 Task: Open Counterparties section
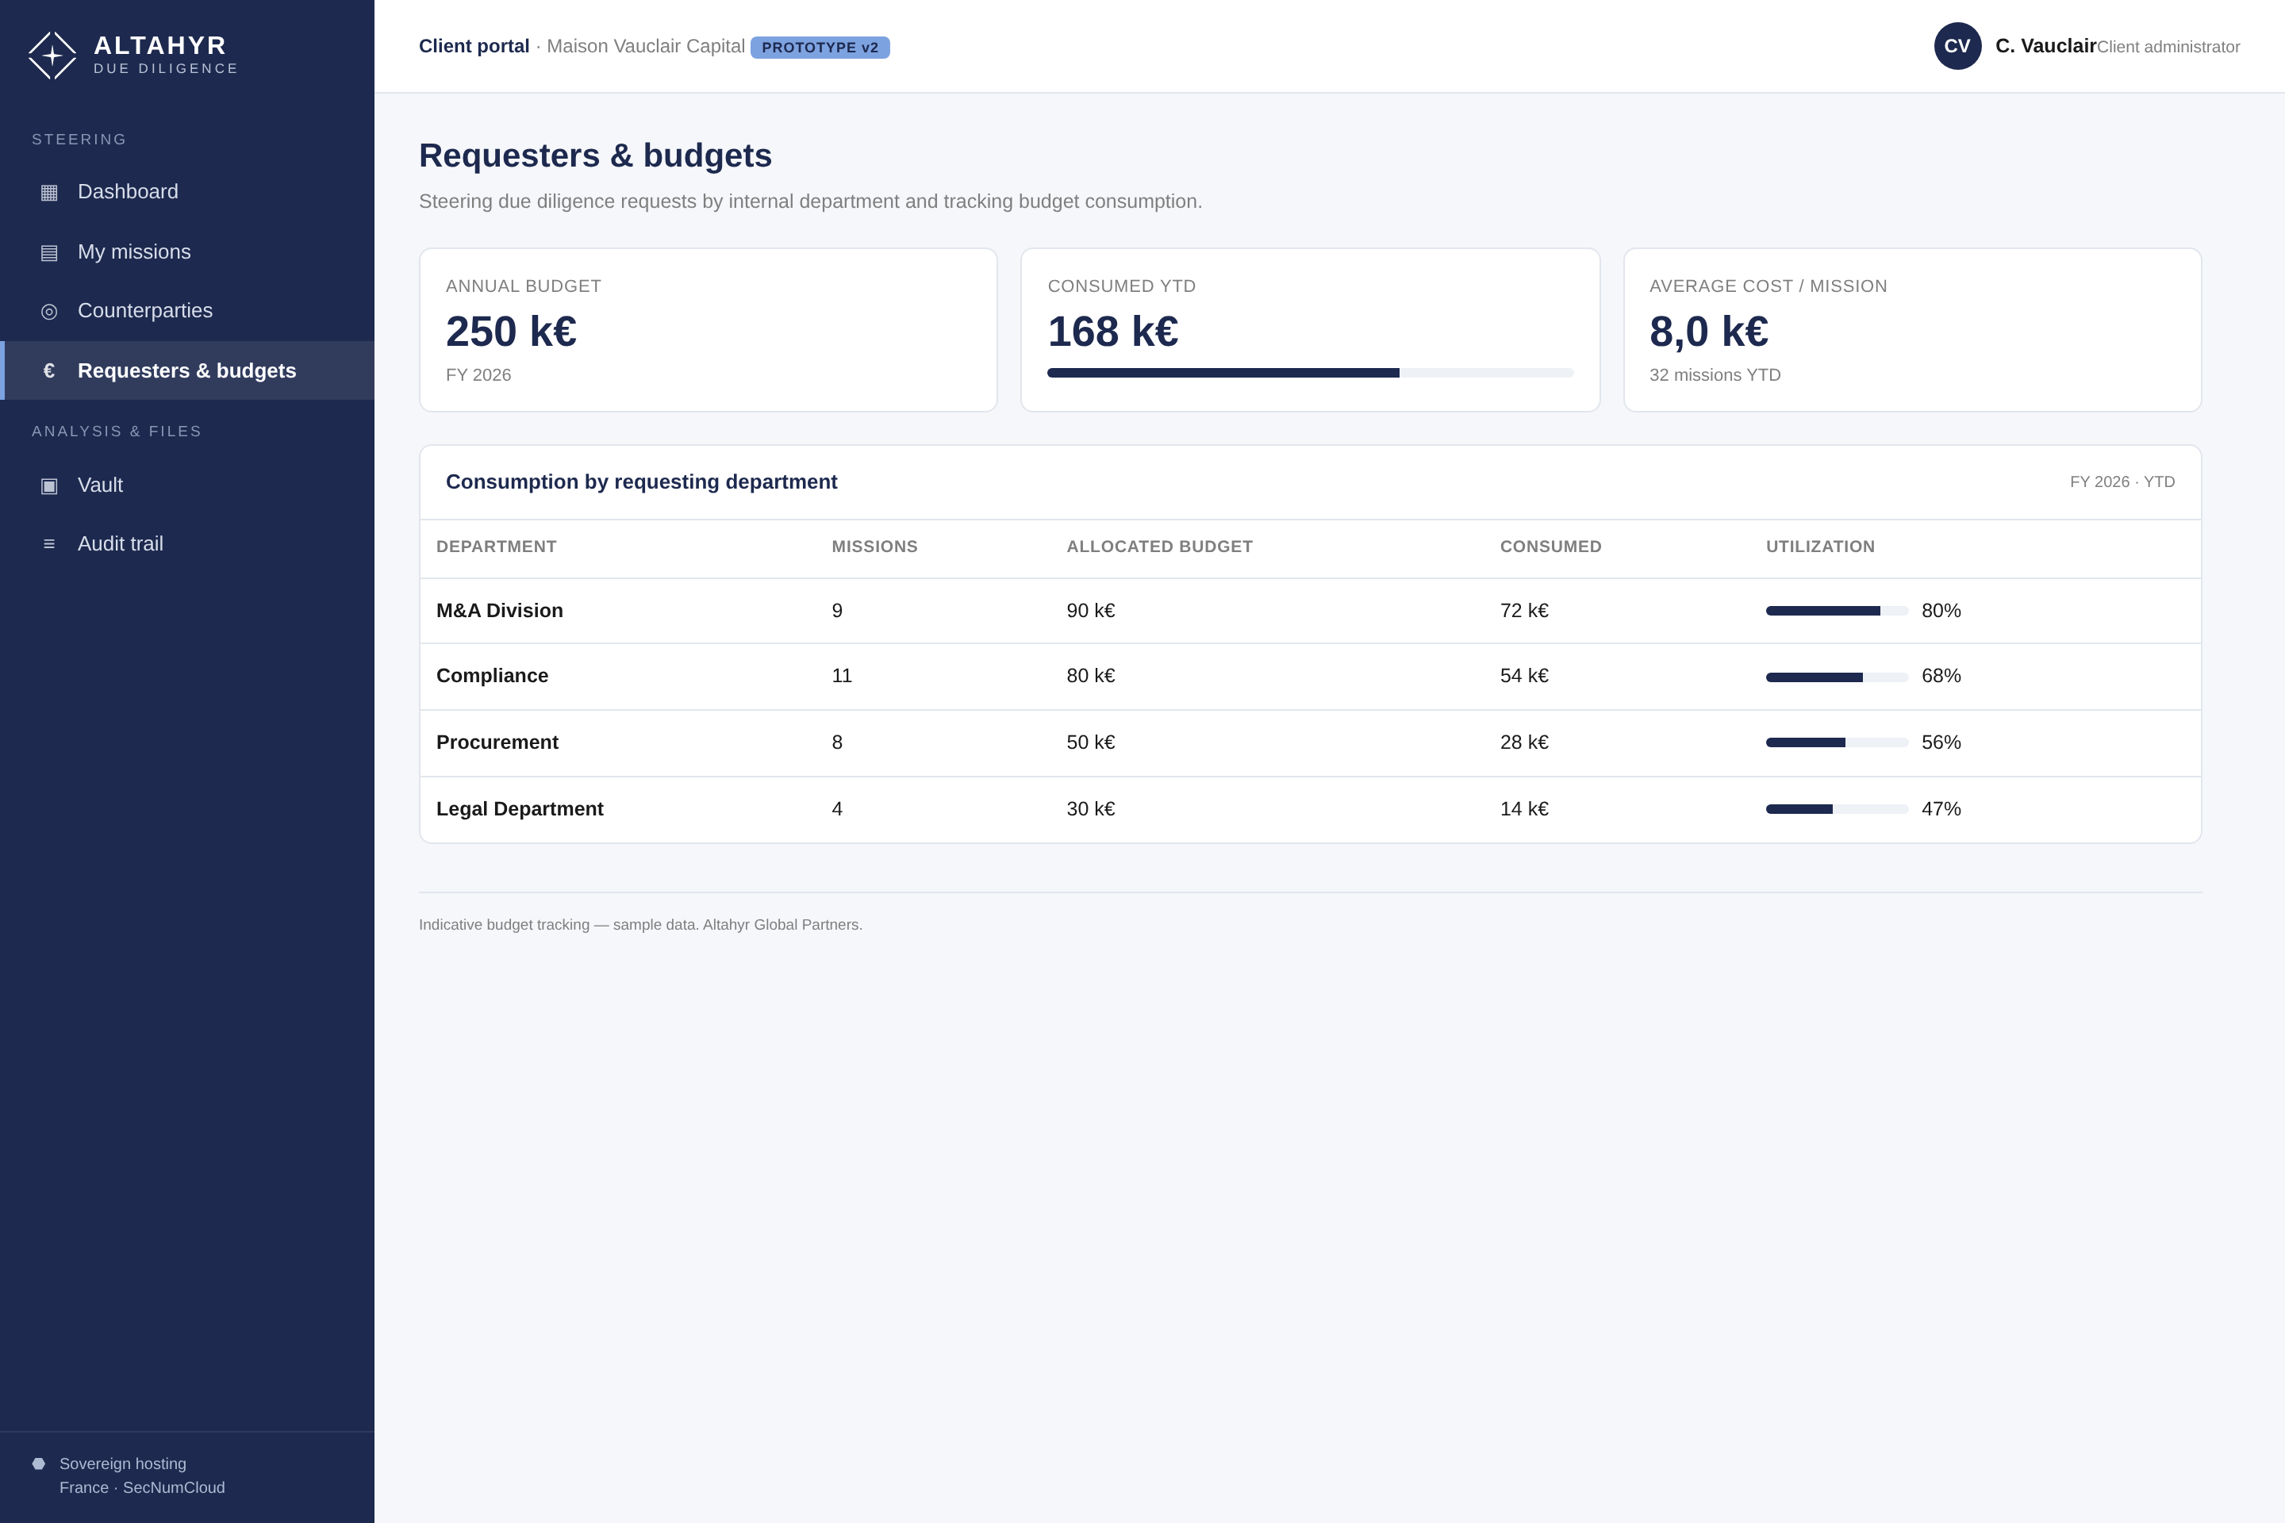187,311
